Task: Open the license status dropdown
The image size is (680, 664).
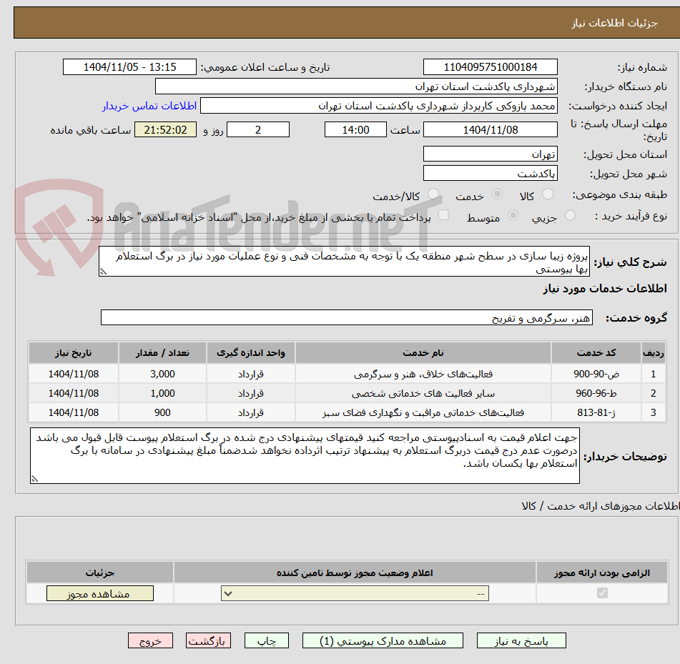Action: point(355,593)
